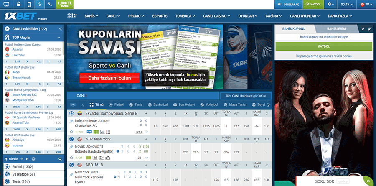This screenshot has height=186, width=376.
Task: Open desktop app icon in top bar
Action: (x=7, y=4)
